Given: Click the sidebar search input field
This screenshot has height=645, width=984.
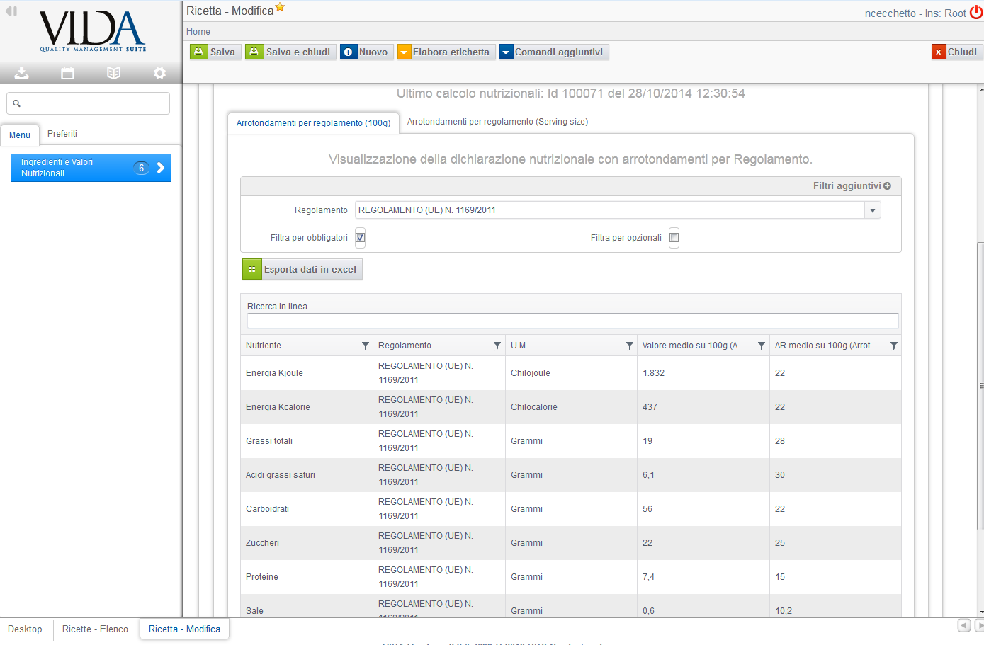Looking at the screenshot, I should pyautogui.click(x=88, y=103).
